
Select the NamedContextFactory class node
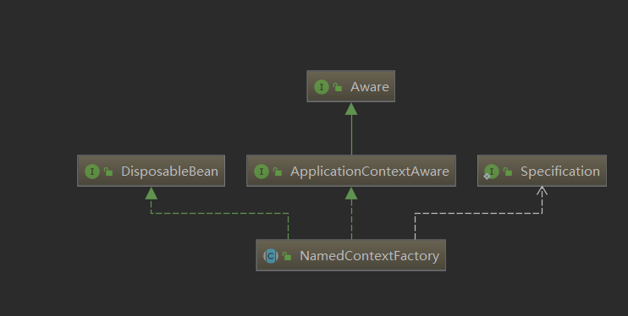pos(351,255)
